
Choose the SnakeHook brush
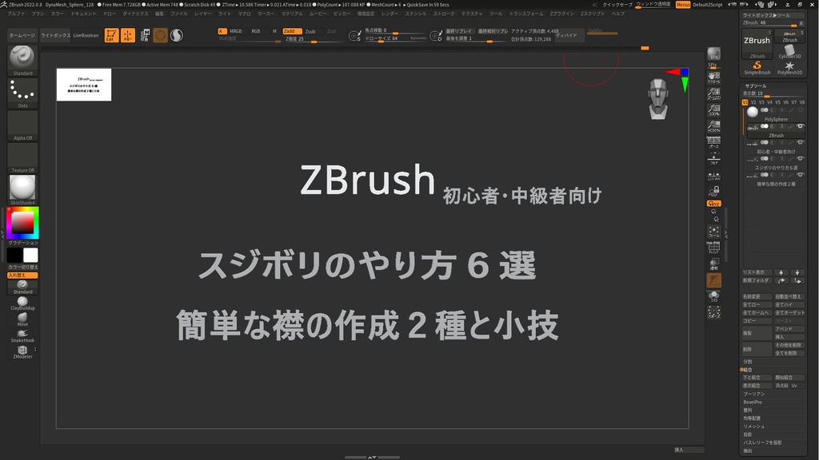22,336
